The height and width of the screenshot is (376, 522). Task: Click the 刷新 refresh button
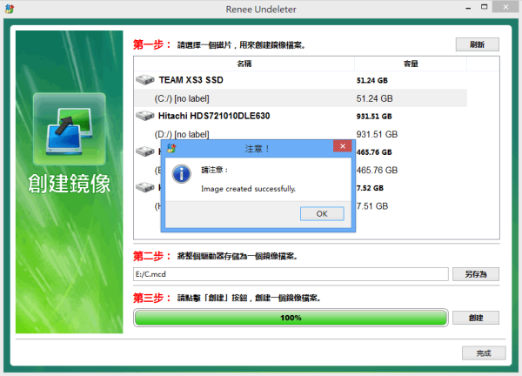click(477, 44)
